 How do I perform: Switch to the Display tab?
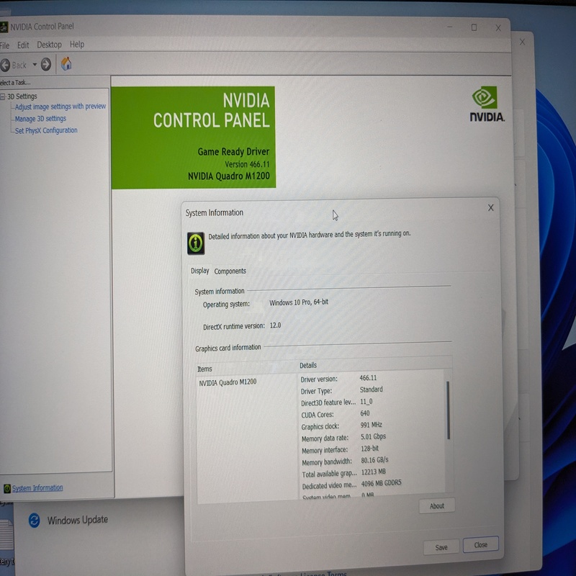[x=200, y=271]
